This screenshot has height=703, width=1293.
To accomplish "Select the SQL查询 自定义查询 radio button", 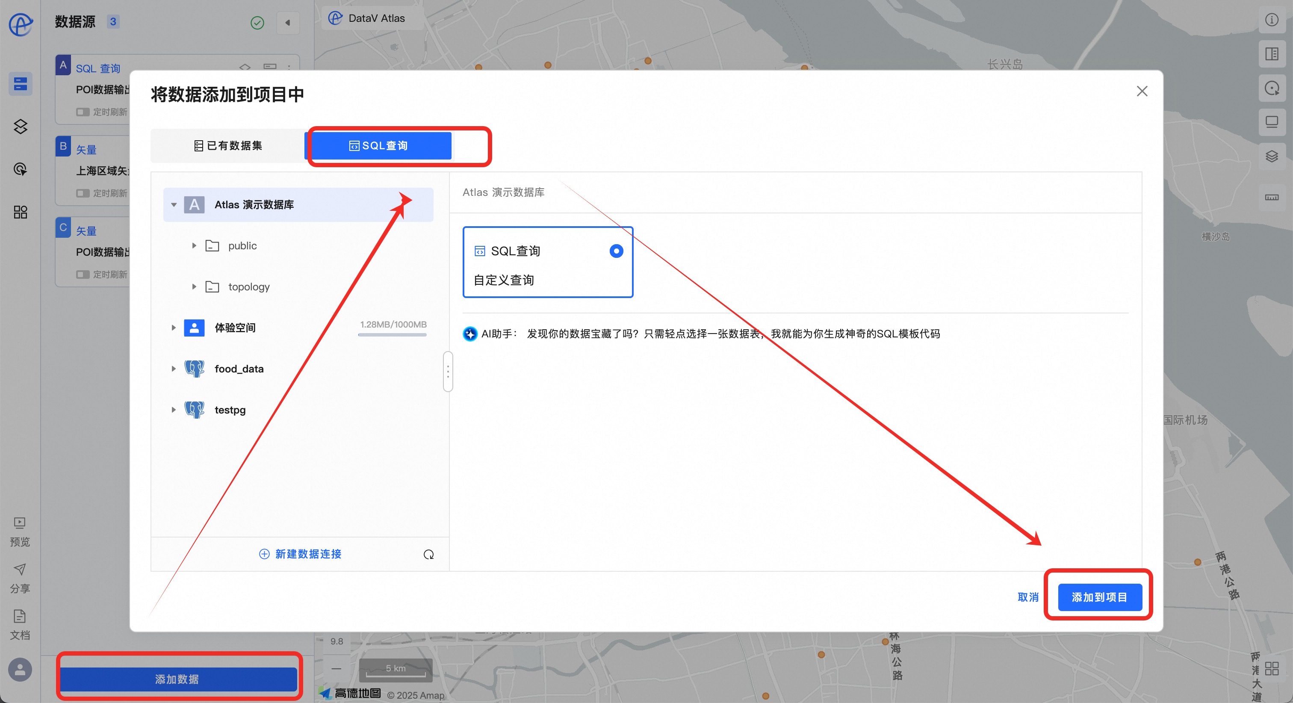I will tap(616, 251).
